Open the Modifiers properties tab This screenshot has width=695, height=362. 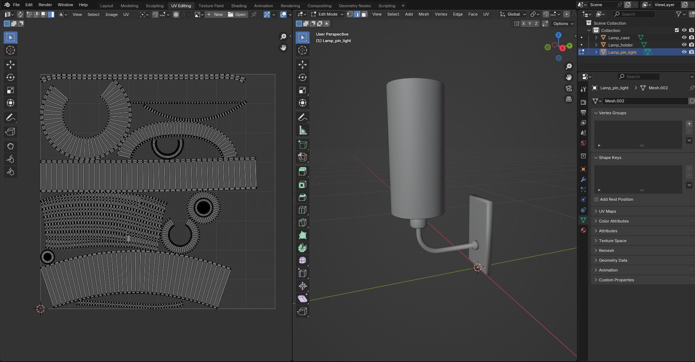(583, 179)
